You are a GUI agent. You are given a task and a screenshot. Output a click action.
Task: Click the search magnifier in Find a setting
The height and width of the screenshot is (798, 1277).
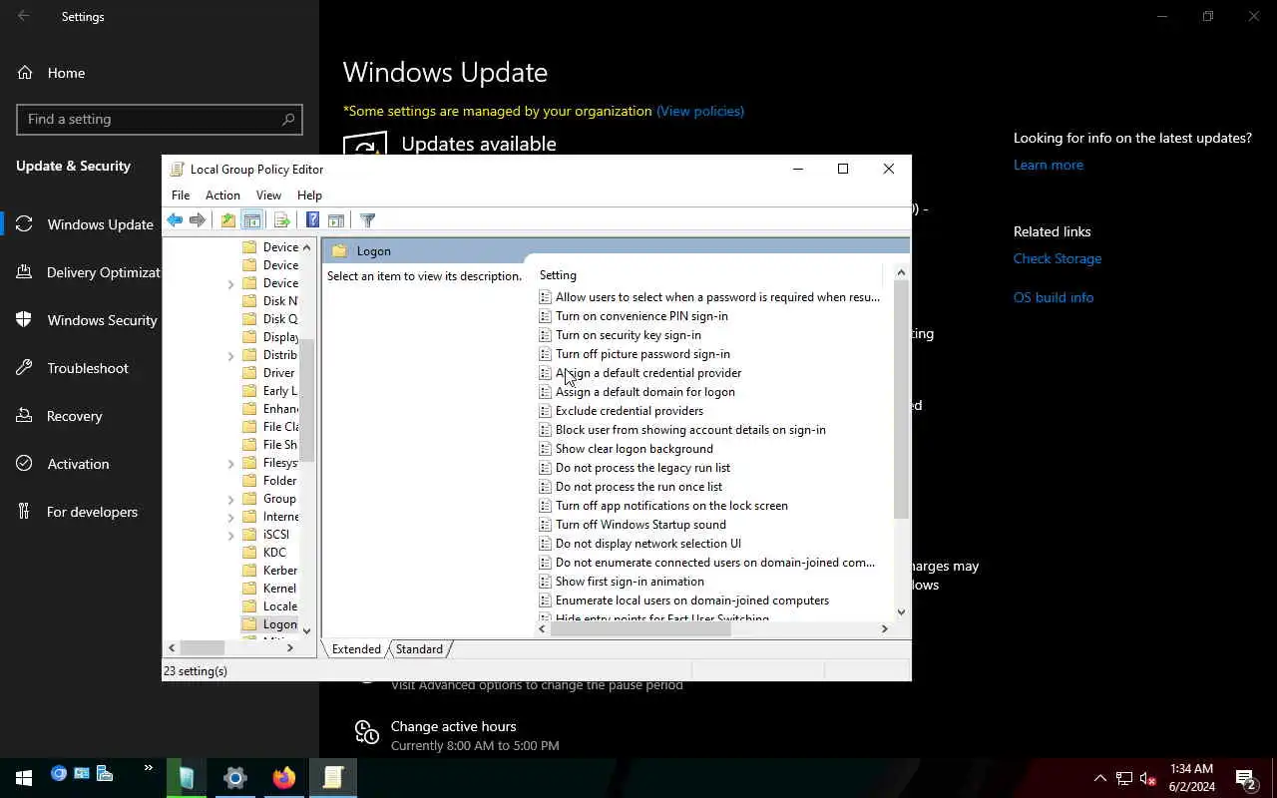(x=288, y=119)
